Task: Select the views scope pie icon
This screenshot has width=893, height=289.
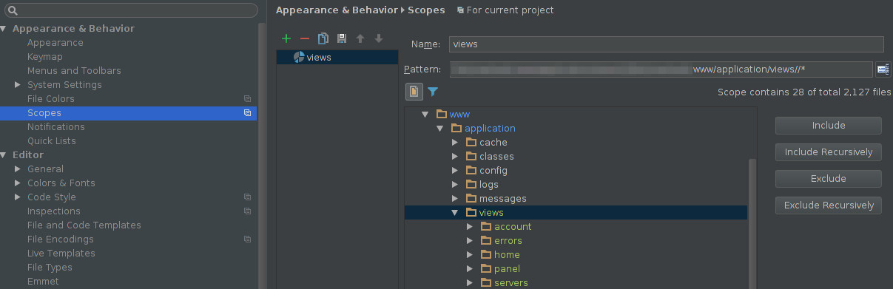Action: click(299, 57)
